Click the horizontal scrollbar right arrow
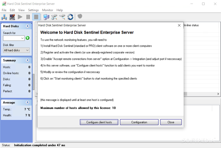This screenshot has width=221, height=148. 218,94
